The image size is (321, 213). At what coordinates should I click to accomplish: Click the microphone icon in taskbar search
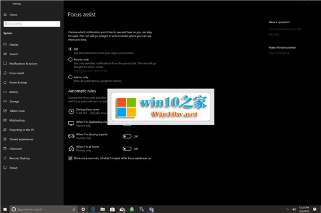pos(74,209)
